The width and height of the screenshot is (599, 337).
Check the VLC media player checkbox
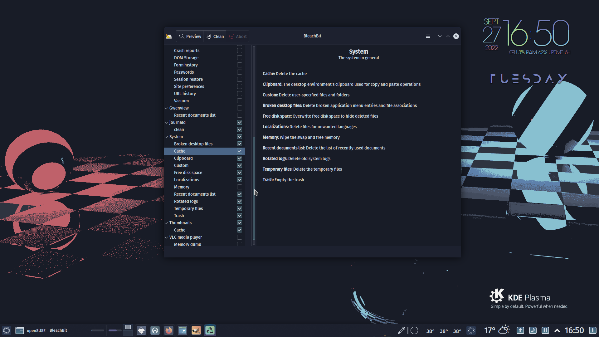[240, 237]
